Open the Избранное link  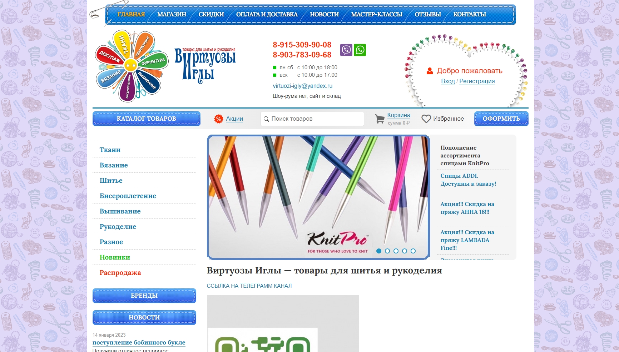click(x=449, y=119)
